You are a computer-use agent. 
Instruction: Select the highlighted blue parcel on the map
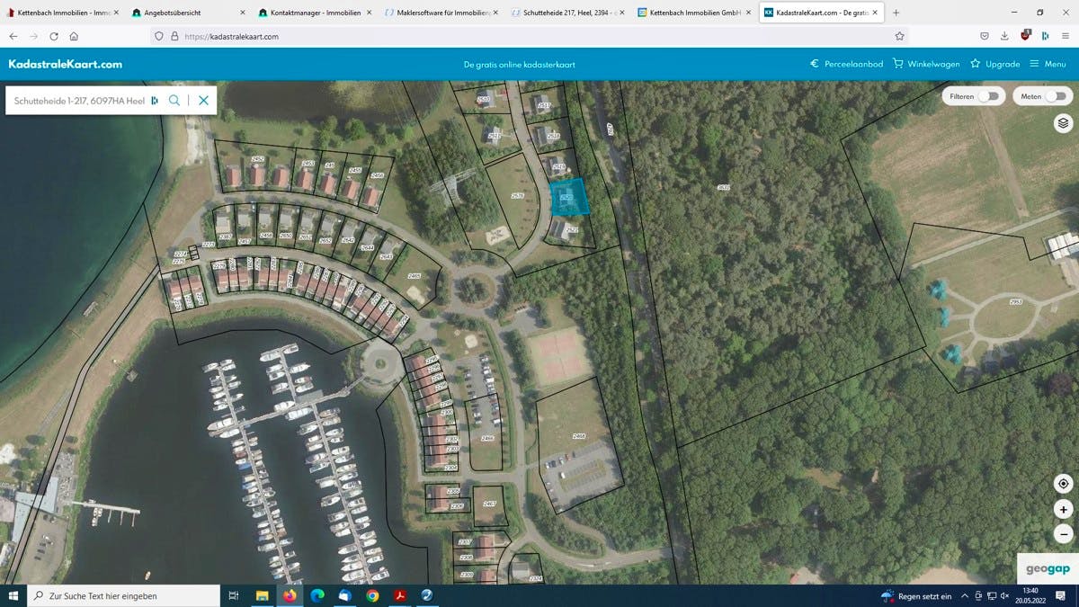pyautogui.click(x=568, y=197)
